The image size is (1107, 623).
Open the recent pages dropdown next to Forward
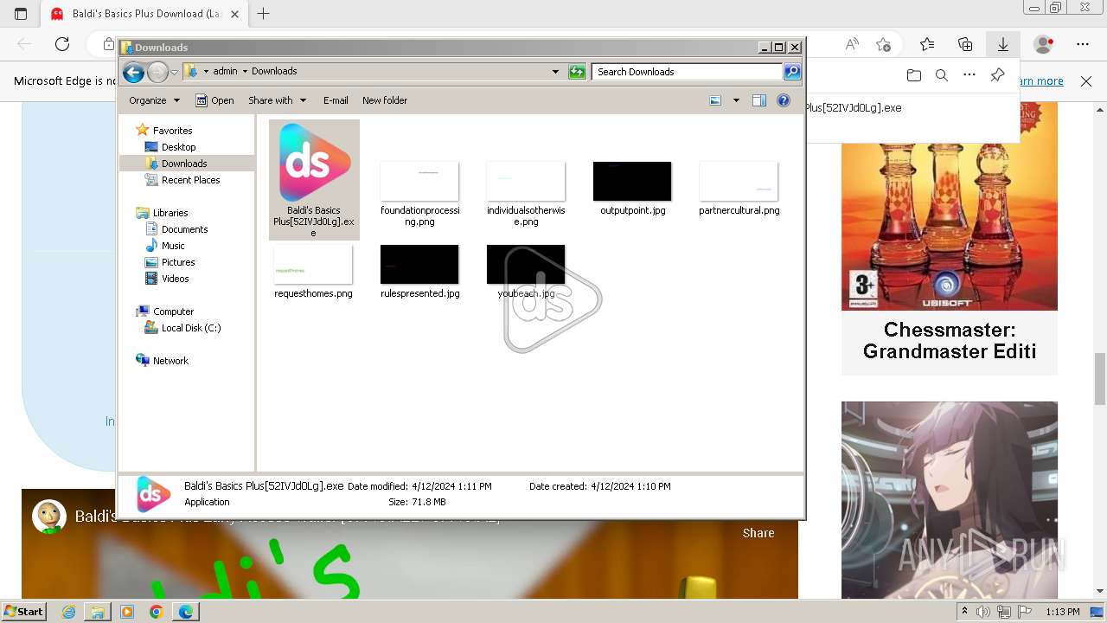coord(175,72)
